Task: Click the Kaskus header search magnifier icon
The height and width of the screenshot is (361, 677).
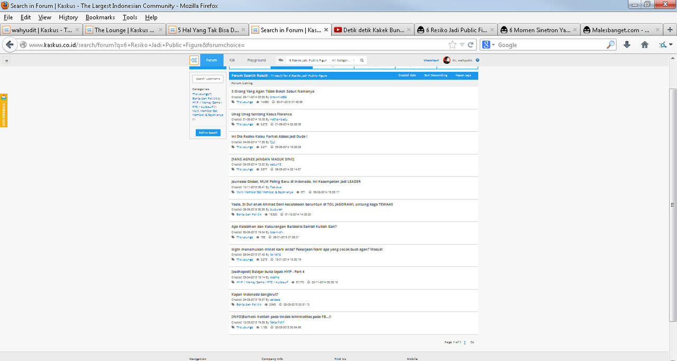Action: pyautogui.click(x=363, y=60)
